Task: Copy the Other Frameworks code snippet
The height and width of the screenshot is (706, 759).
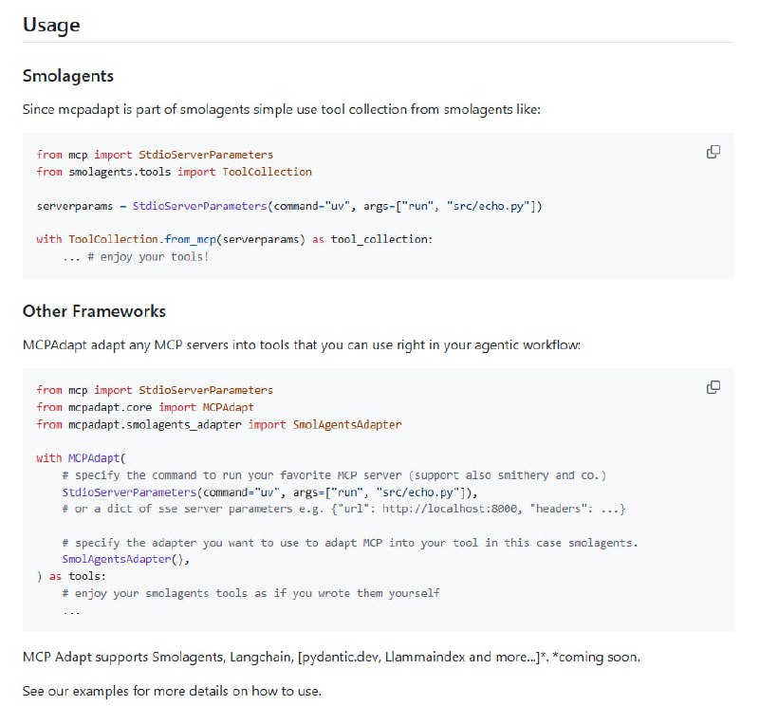Action: [713, 387]
